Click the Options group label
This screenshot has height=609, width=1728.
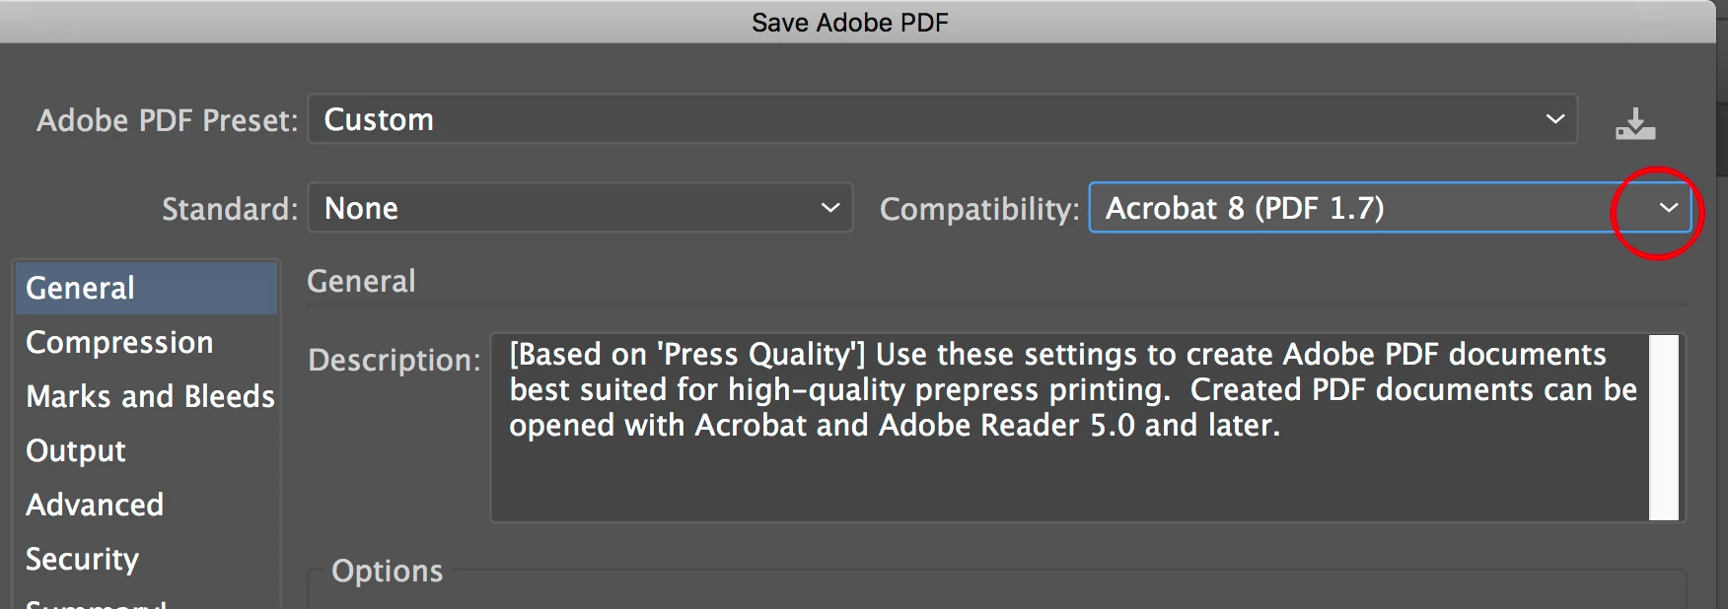[x=387, y=572]
